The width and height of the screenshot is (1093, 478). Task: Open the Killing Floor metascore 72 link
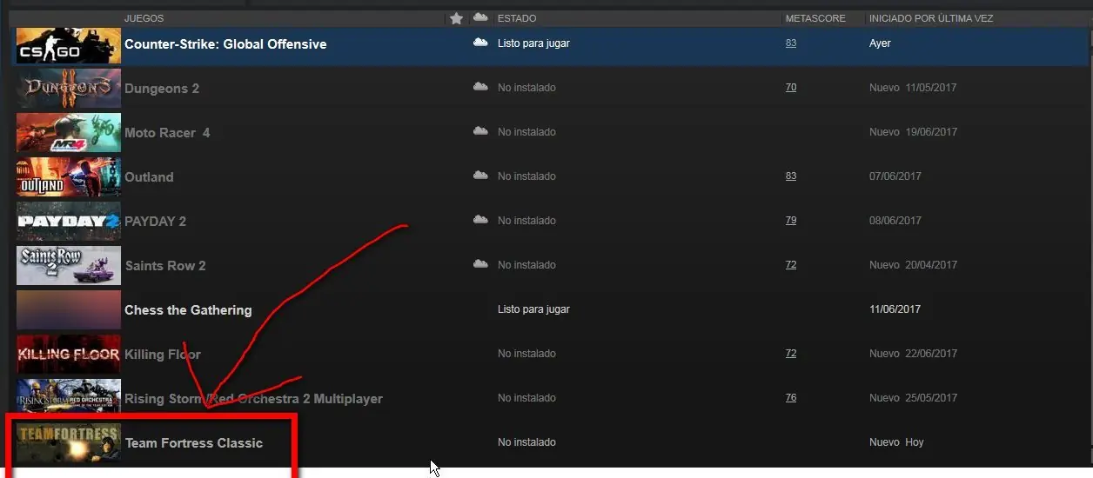[790, 354]
